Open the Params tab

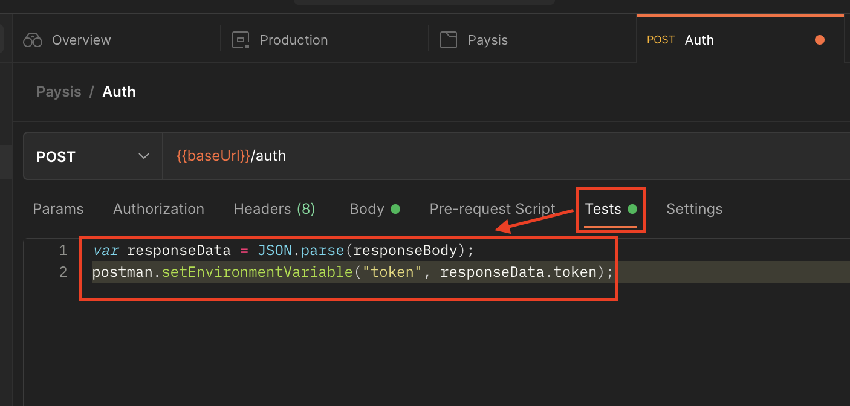[x=58, y=208]
